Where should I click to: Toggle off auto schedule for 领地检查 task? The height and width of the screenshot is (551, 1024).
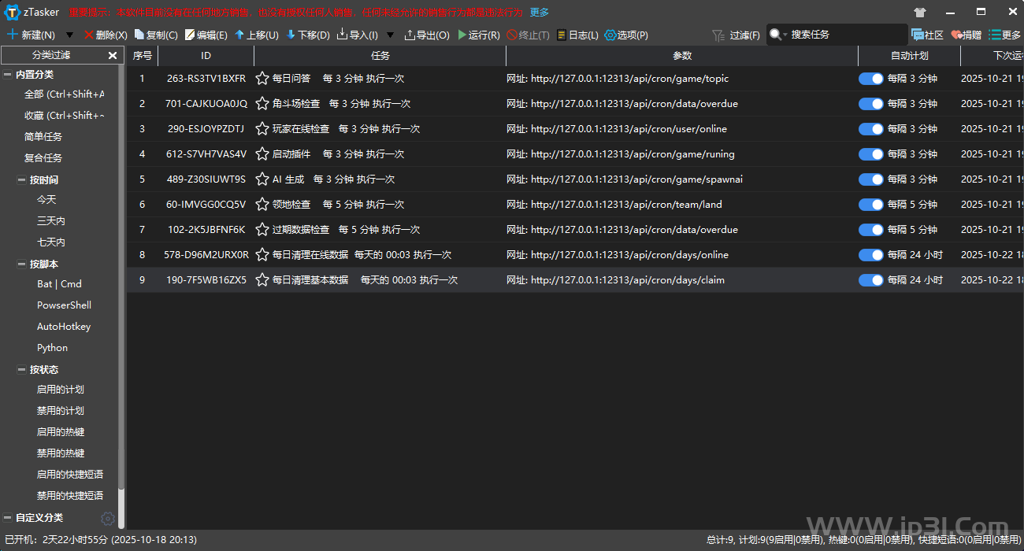870,205
